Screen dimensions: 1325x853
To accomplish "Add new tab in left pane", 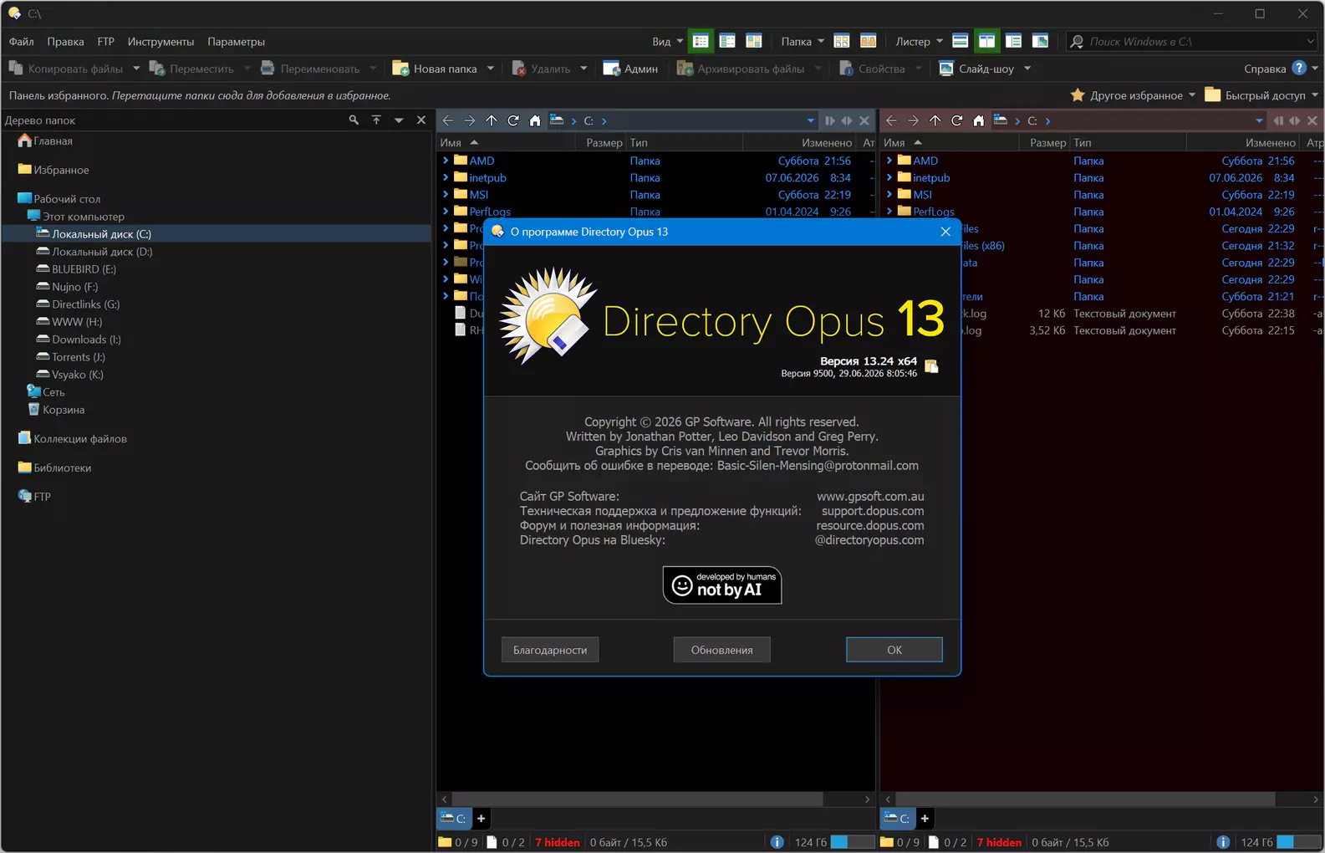I will (481, 819).
